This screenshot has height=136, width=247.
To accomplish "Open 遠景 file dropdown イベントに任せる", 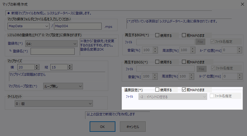I will 173,97.
